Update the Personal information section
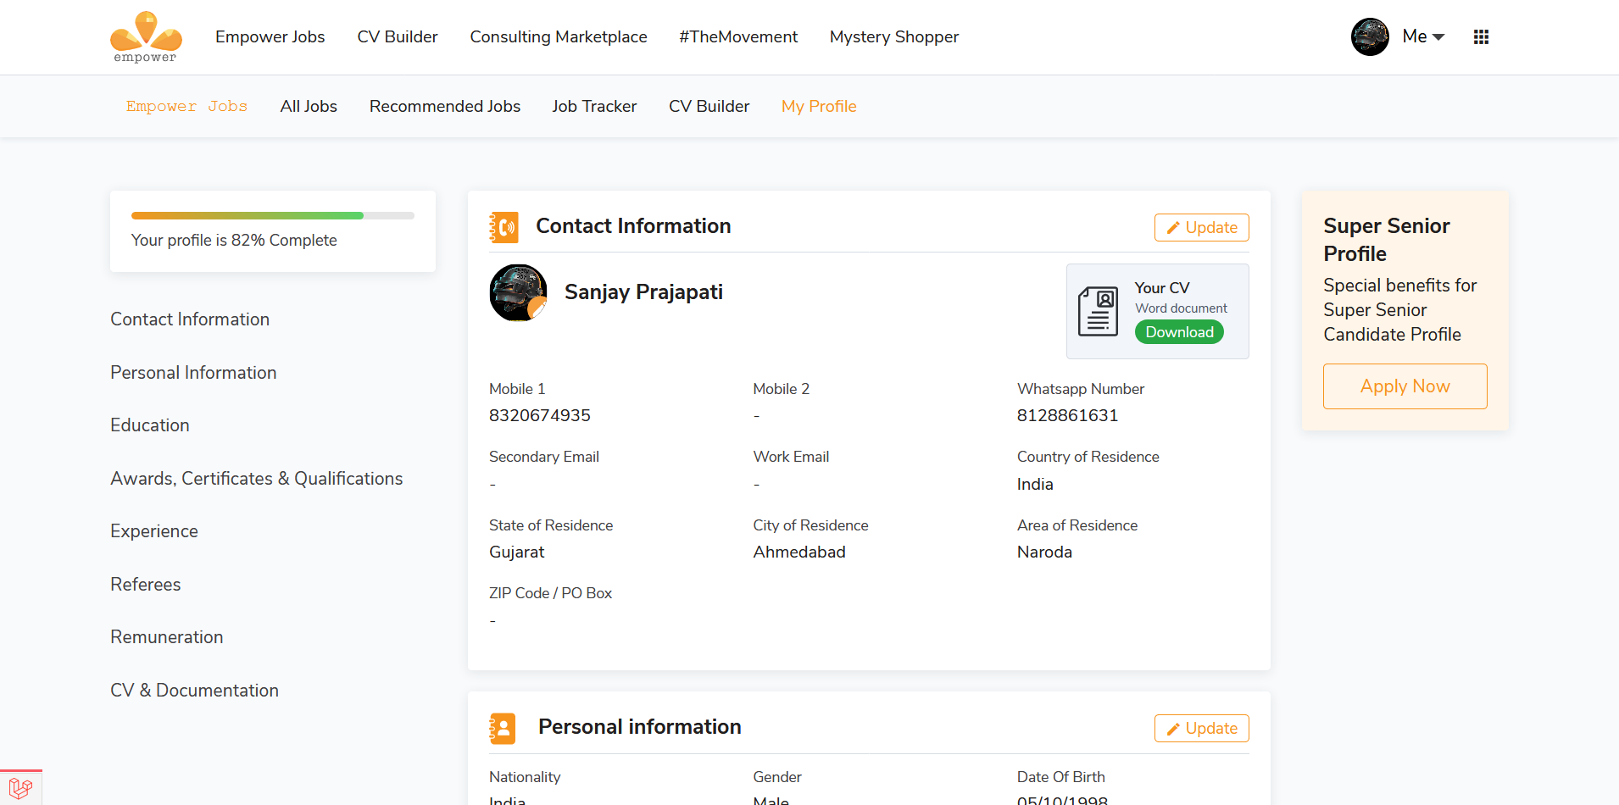The height and width of the screenshot is (805, 1619). point(1201,728)
